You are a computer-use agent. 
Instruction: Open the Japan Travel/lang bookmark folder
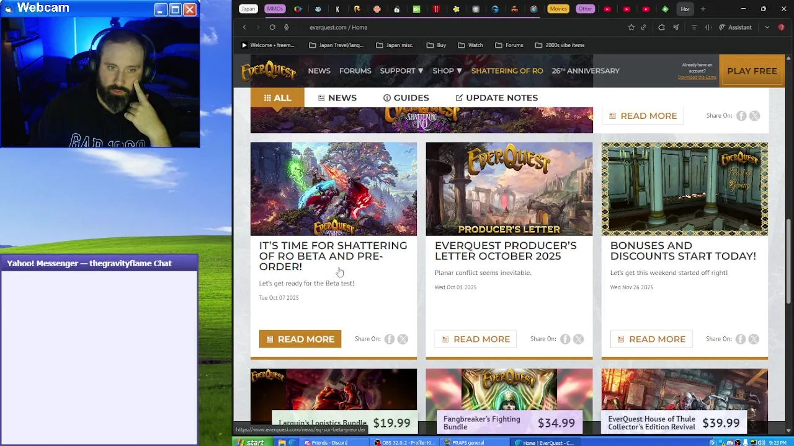pyautogui.click(x=336, y=45)
